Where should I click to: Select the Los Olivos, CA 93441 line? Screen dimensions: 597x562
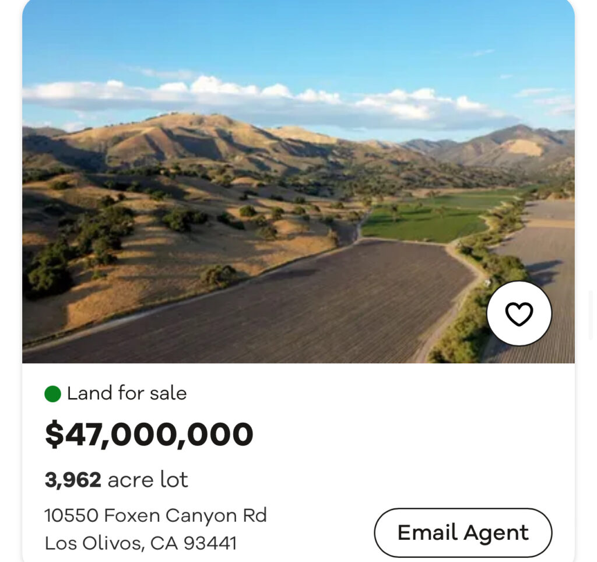141,543
